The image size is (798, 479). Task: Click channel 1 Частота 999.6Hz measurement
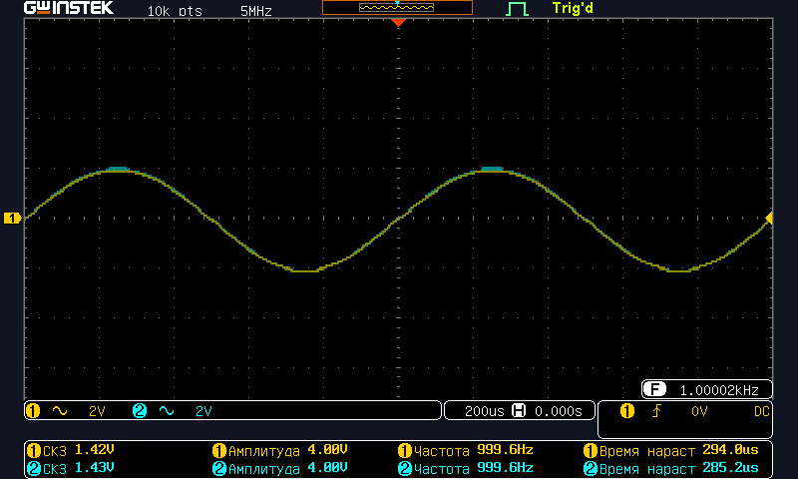pyautogui.click(x=466, y=450)
